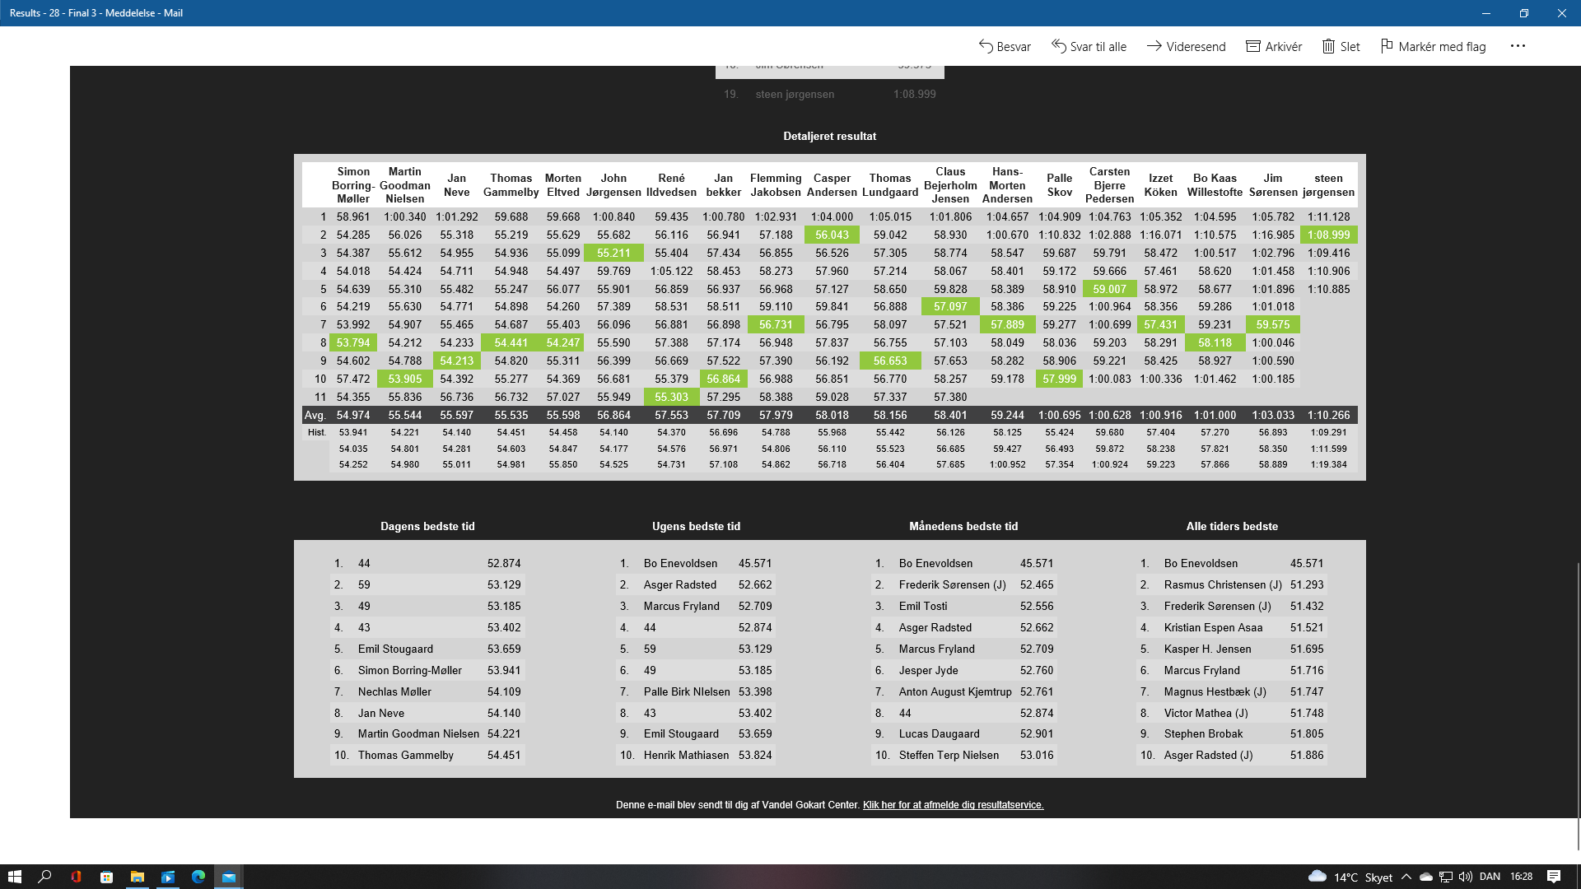Expand hidden system tray icons chevron
1581x889 pixels.
1406,877
